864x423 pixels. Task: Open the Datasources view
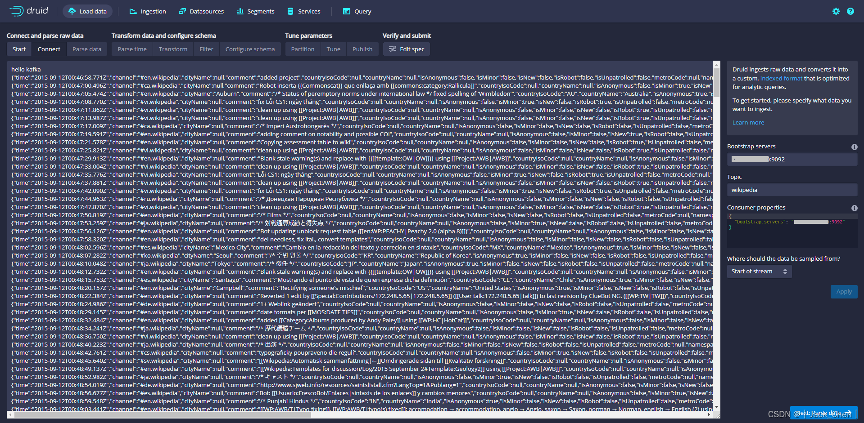(201, 11)
